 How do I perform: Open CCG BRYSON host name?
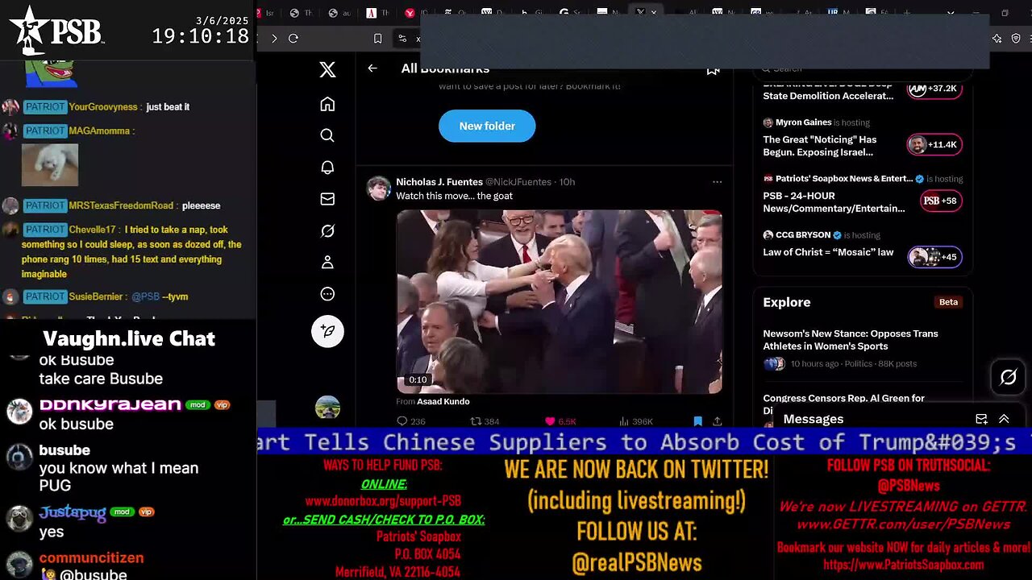tap(803, 235)
